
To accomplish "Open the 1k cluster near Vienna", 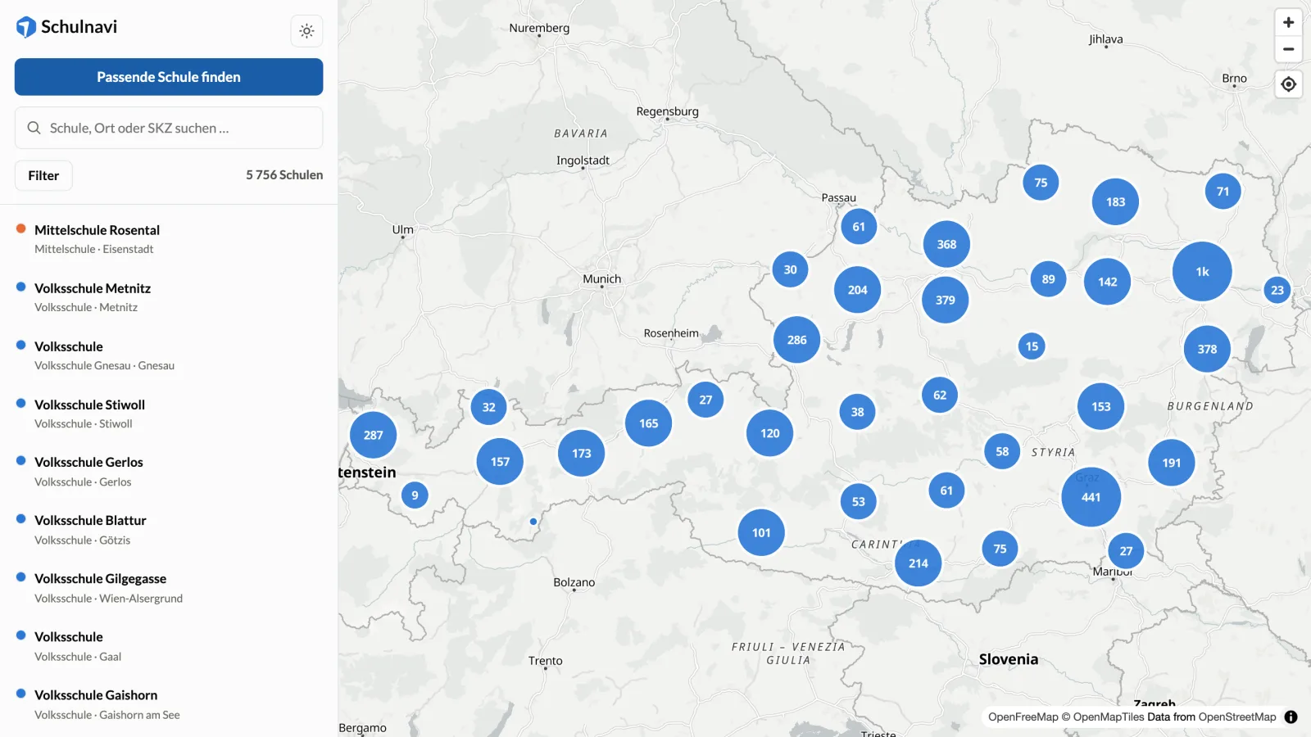I will click(1202, 272).
